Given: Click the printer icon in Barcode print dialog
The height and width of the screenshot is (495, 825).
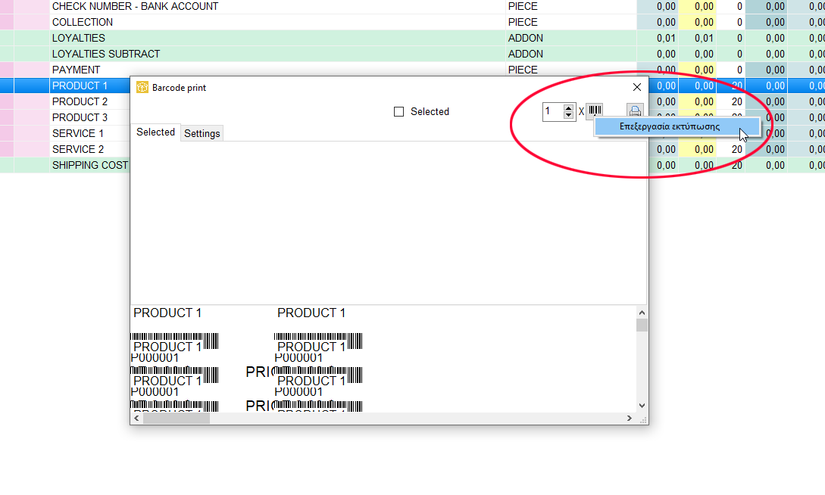Looking at the screenshot, I should [x=635, y=111].
